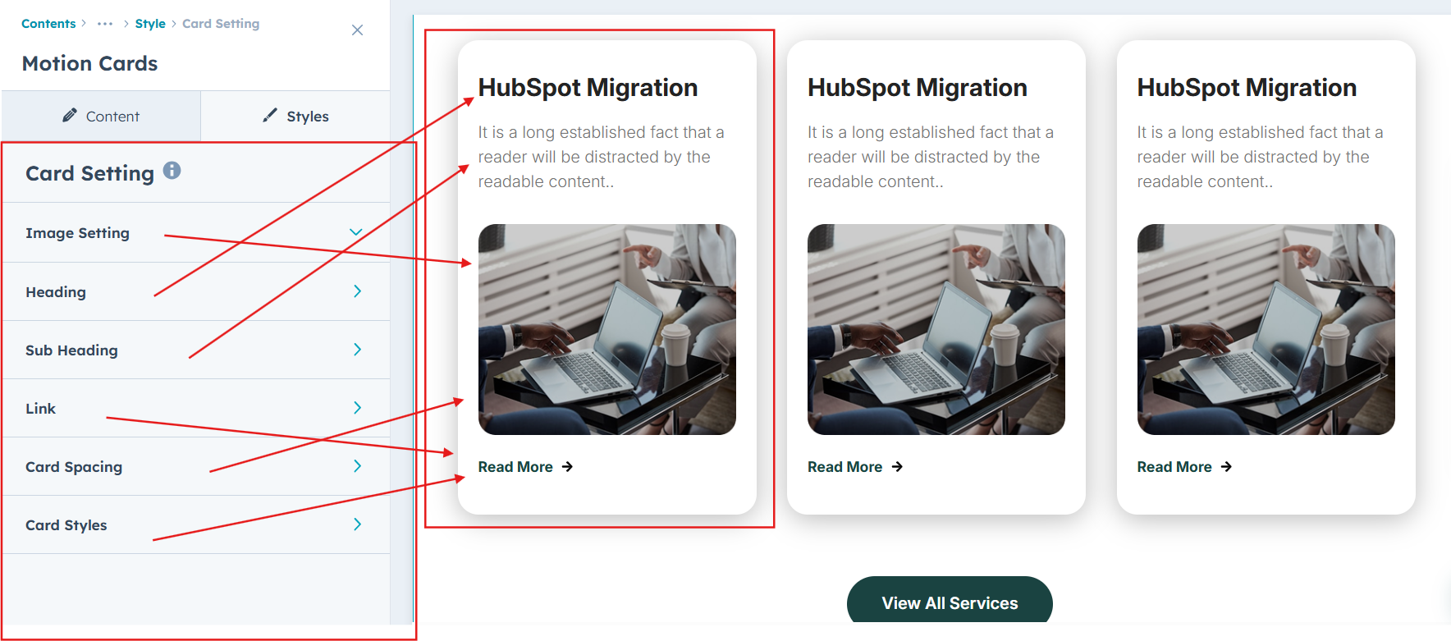Expand the Card Spacing section
This screenshot has width=1451, height=641.
click(x=357, y=466)
